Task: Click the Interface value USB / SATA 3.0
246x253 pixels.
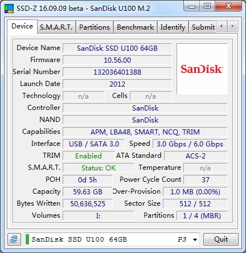Action: tap(94, 144)
